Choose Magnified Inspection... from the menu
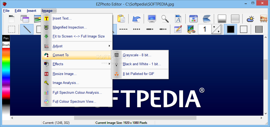The image size is (270, 127). pyautogui.click(x=77, y=27)
